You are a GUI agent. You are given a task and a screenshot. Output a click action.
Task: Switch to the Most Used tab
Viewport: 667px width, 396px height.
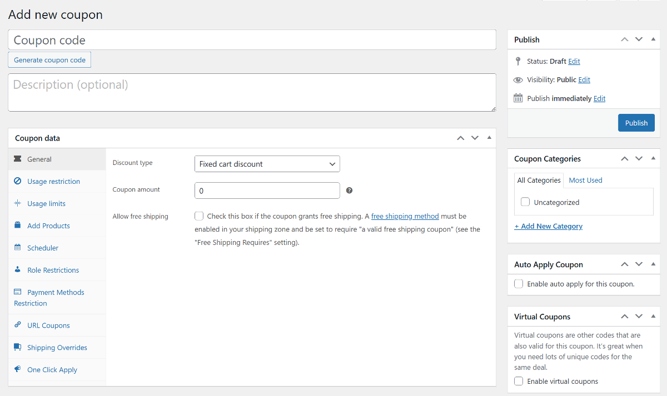coord(585,181)
